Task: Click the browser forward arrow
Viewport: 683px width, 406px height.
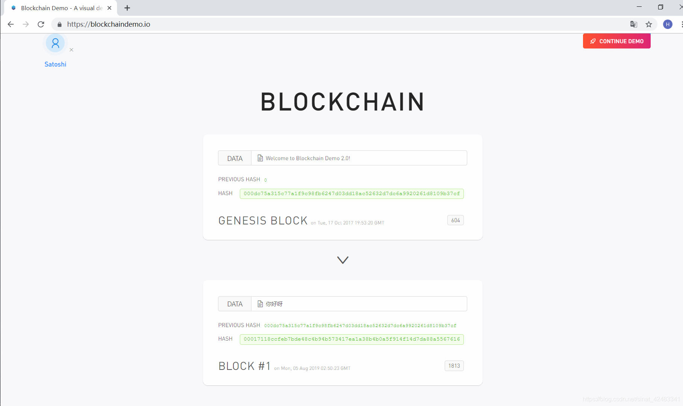Action: point(26,24)
